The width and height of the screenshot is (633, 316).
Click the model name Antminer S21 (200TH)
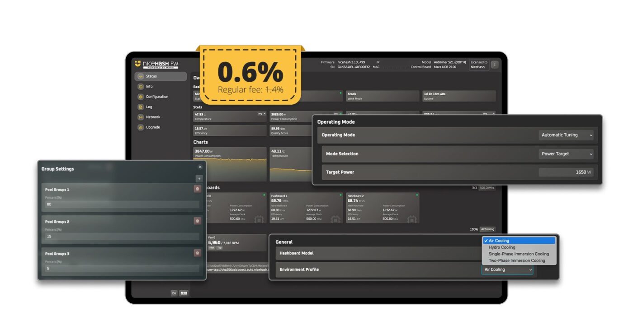(x=450, y=62)
